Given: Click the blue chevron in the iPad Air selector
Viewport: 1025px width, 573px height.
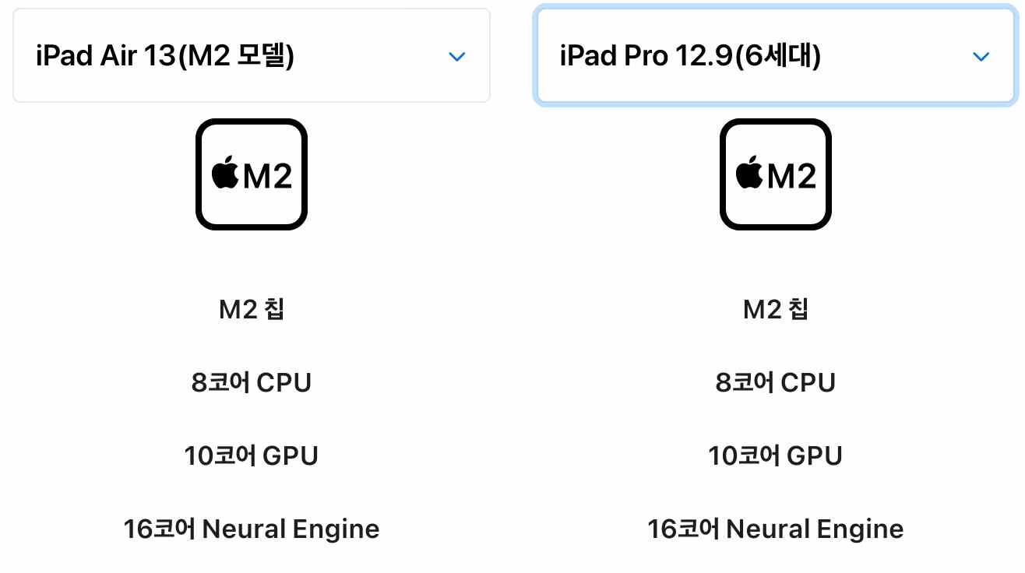Looking at the screenshot, I should pos(458,56).
